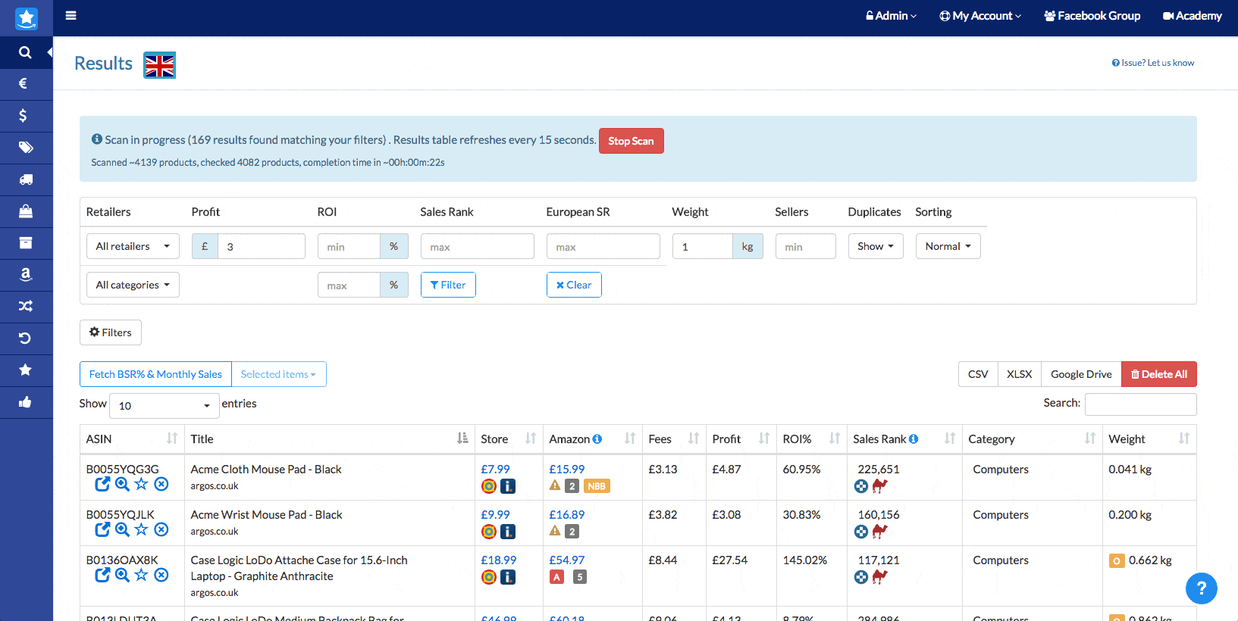Click the magnifier icon under ASIN B0055YQJLK
The height and width of the screenshot is (621, 1238).
122,529
